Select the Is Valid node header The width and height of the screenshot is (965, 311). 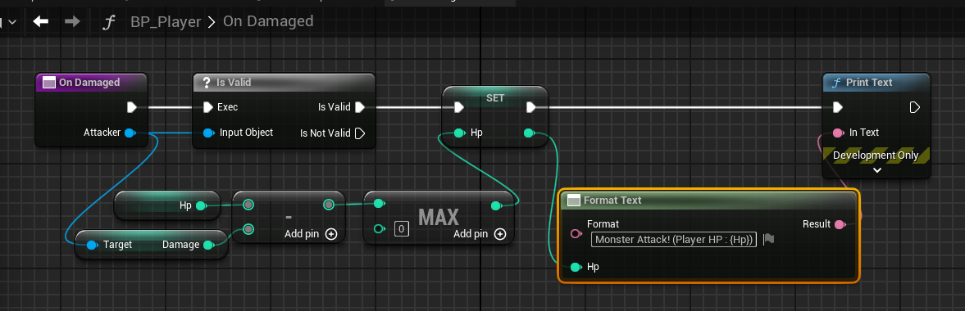[234, 83]
